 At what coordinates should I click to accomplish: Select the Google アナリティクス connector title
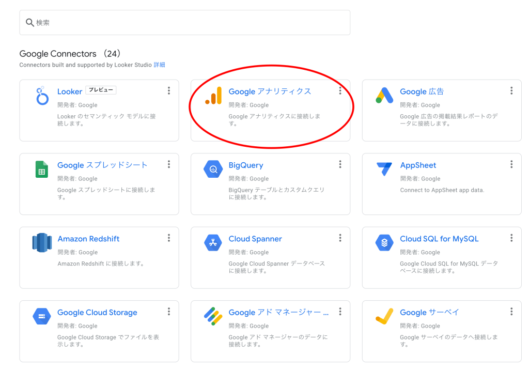[270, 91]
